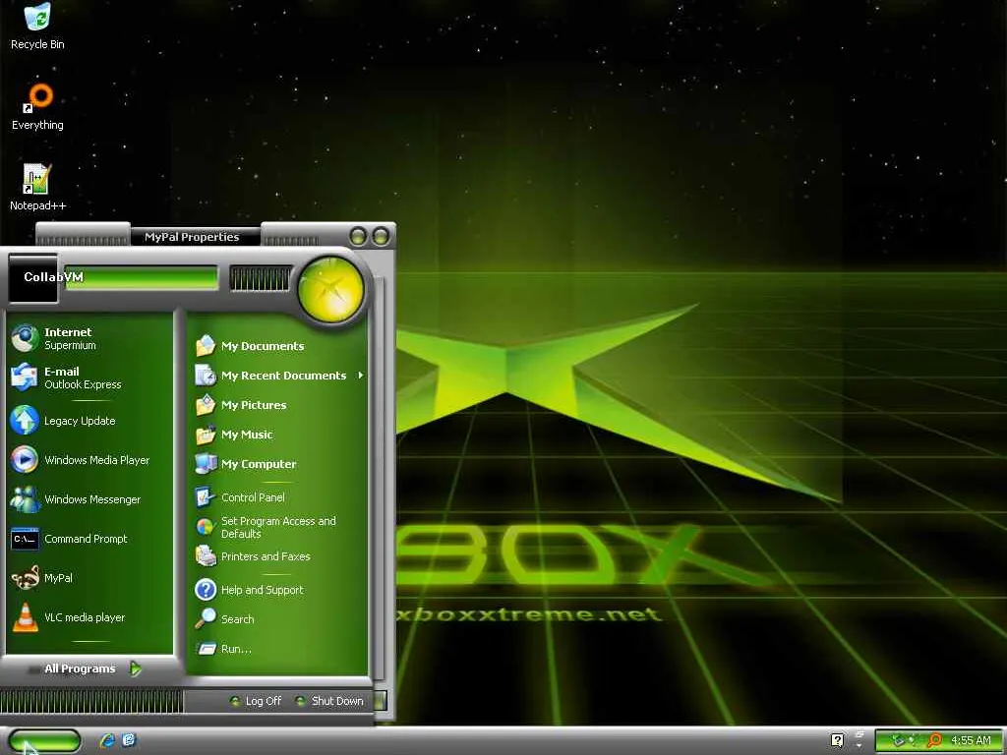Click the help question mark taskbar icon
Screen dimensions: 1007x755
tap(838, 740)
